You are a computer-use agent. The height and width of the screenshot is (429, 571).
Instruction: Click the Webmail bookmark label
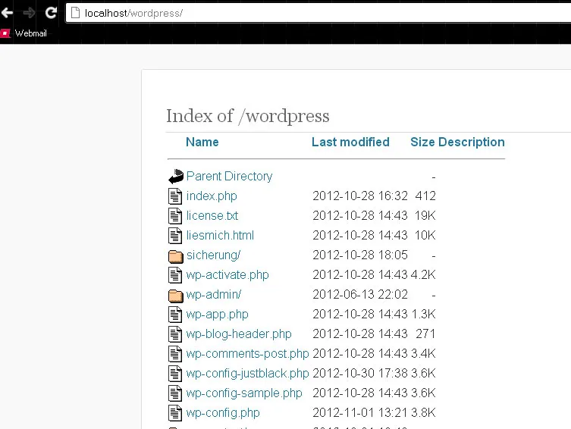31,33
